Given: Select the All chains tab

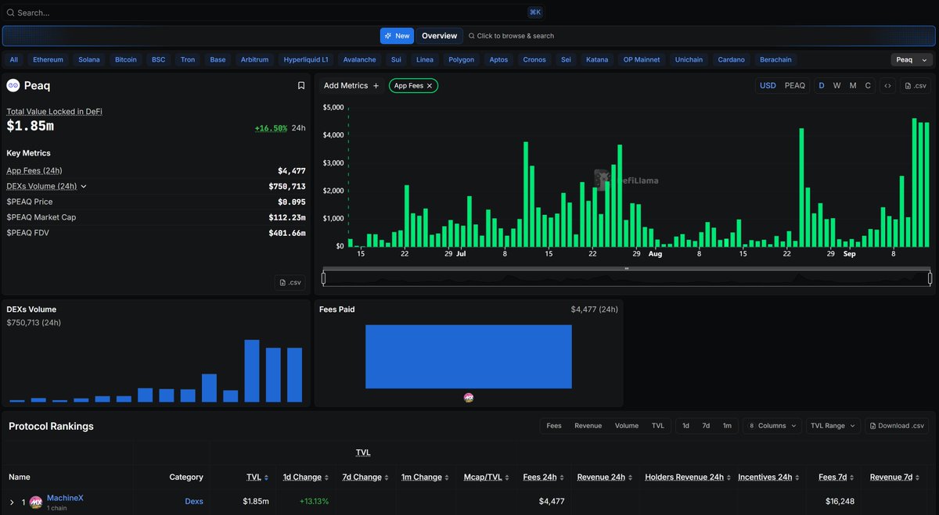Looking at the screenshot, I should point(14,59).
